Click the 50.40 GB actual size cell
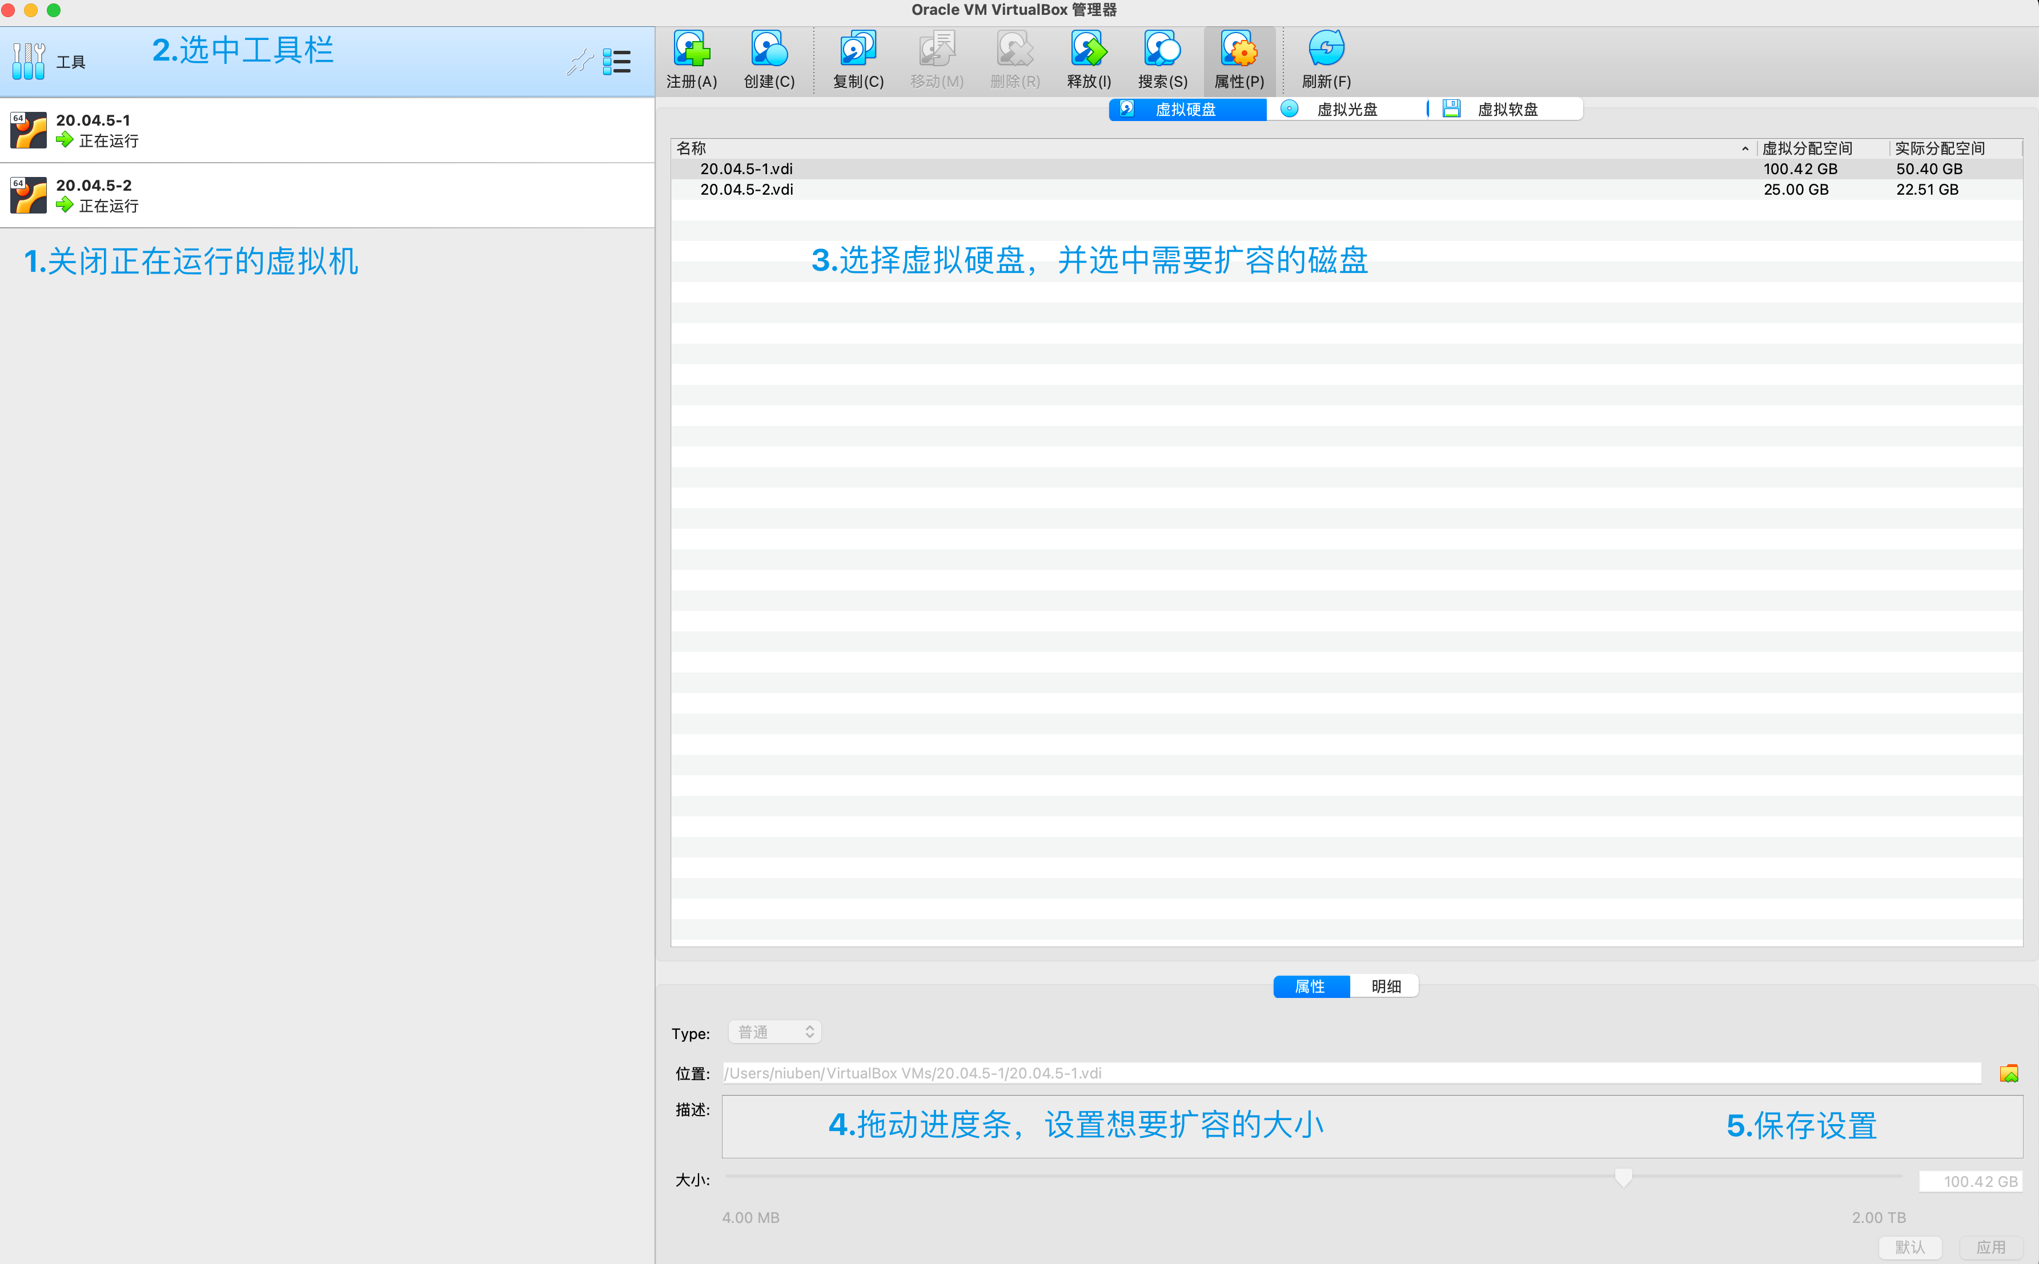 coord(1929,169)
